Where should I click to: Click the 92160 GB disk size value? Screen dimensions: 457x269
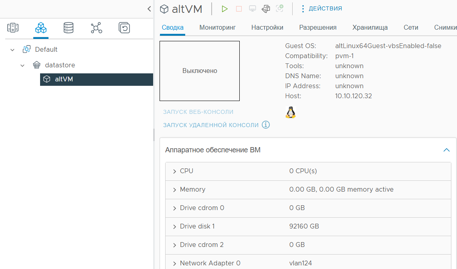tap(304, 226)
